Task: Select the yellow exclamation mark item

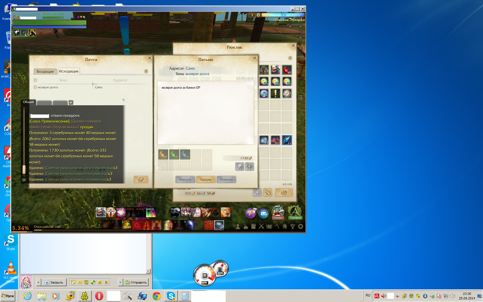Action: click(275, 93)
